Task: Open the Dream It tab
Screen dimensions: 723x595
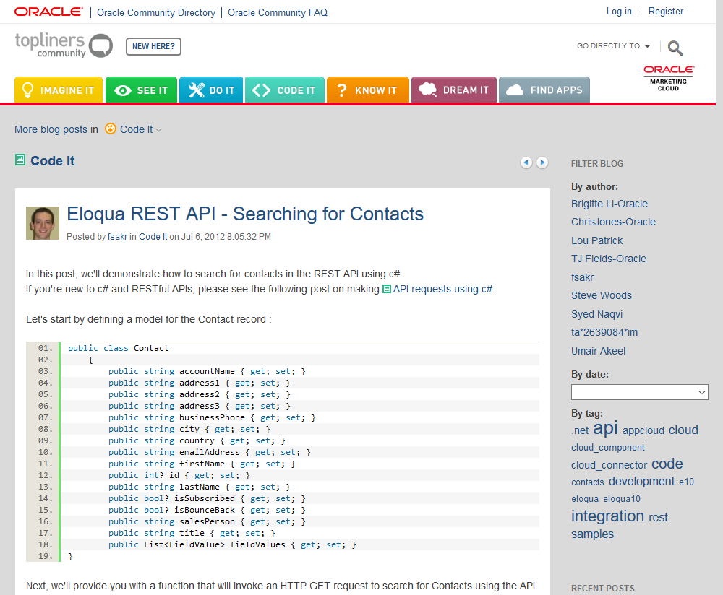Action: coord(454,90)
